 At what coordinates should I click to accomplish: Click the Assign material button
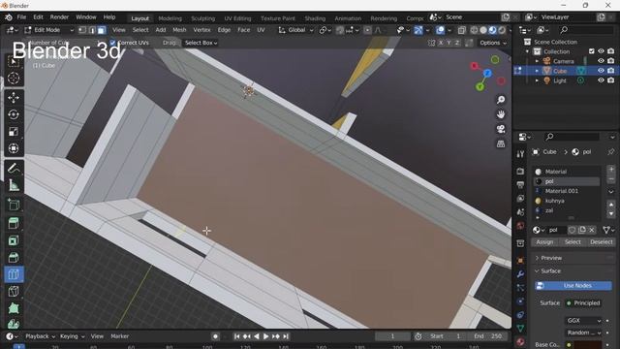coord(544,242)
